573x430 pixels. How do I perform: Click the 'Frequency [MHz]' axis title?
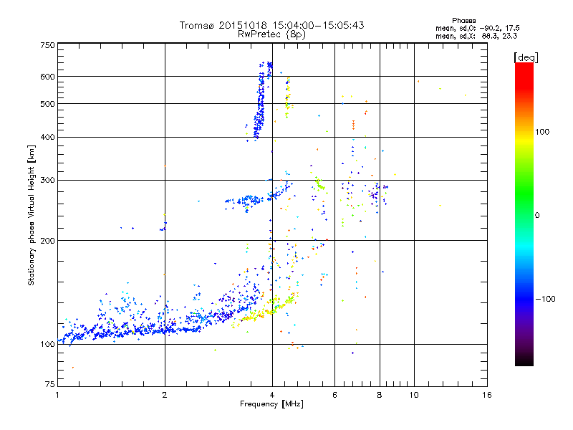271,404
